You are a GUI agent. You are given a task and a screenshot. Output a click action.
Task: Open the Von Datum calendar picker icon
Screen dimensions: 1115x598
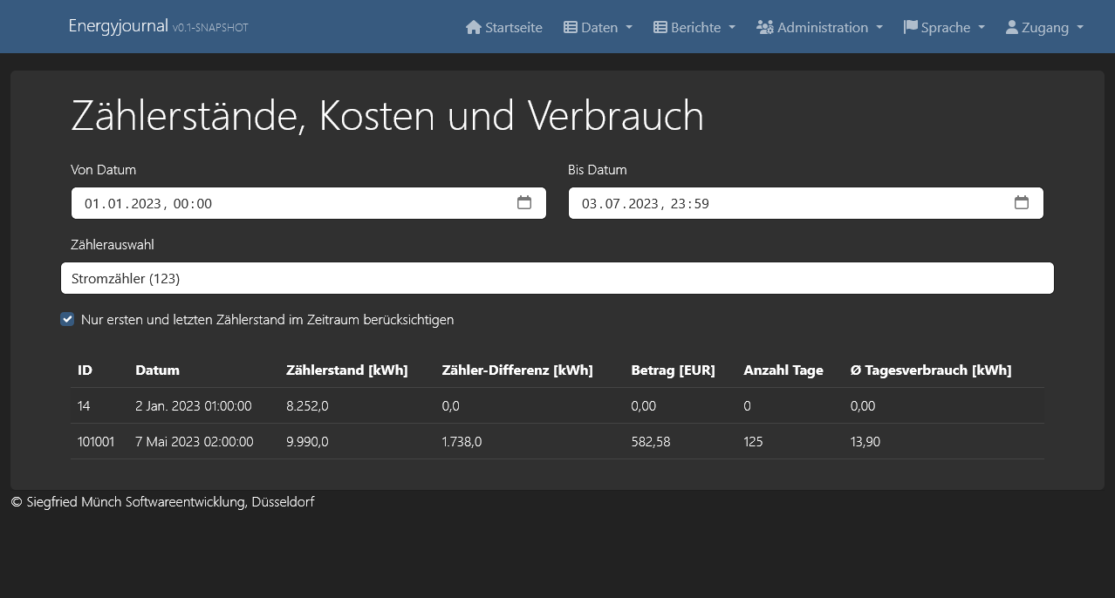[x=524, y=202]
